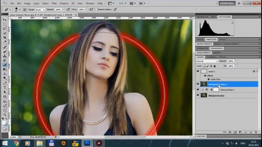262x147 pixels.
Task: Select the Rectangular Marquee tool
Action: (5, 24)
